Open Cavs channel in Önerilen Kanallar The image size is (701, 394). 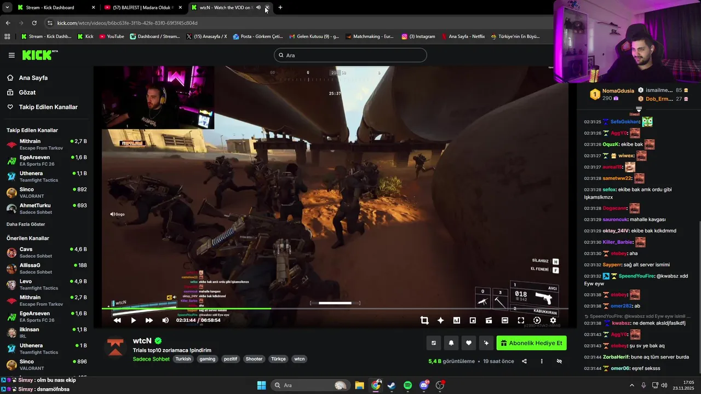click(x=47, y=252)
